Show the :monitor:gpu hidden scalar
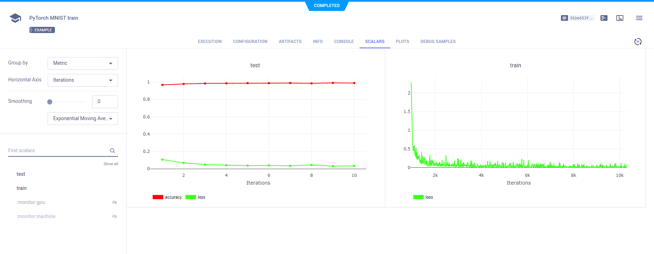This screenshot has width=654, height=254. tap(114, 202)
